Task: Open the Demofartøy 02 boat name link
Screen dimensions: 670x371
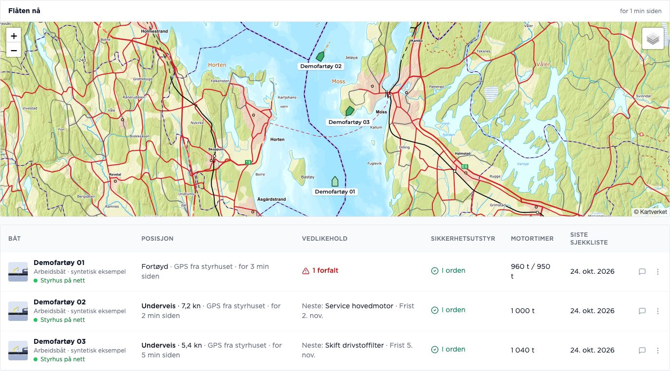Action: [59, 302]
